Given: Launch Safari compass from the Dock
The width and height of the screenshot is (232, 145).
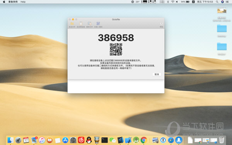Looking at the screenshot, I should coord(171,140).
